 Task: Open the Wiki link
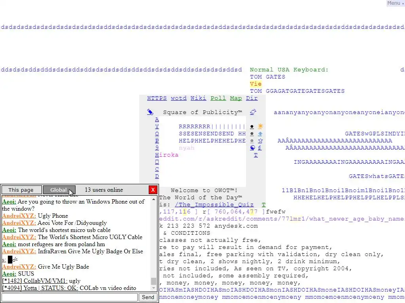(199, 98)
